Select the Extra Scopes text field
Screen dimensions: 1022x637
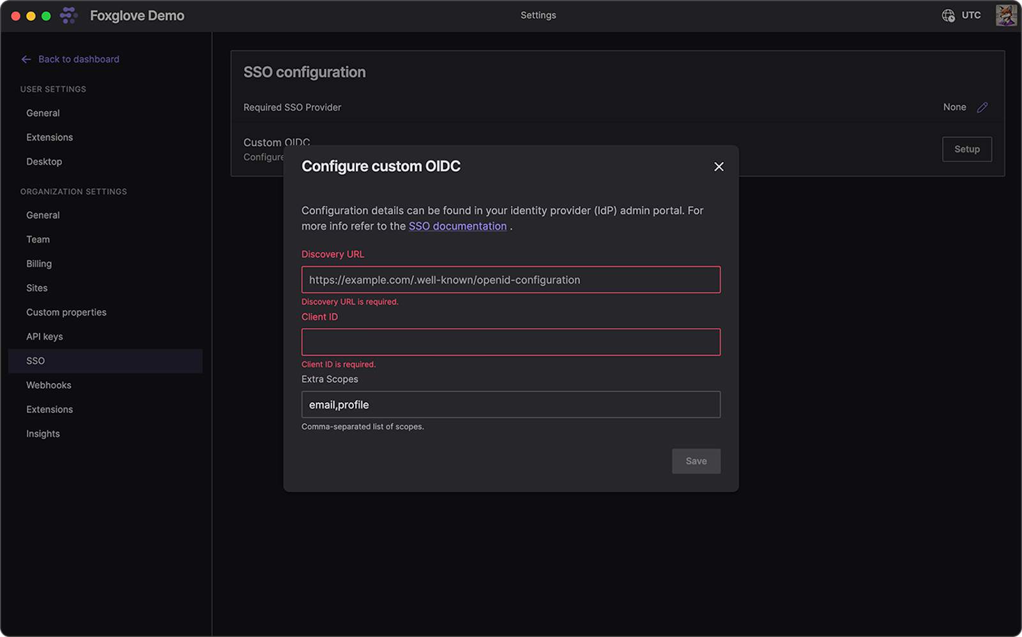[510, 405]
